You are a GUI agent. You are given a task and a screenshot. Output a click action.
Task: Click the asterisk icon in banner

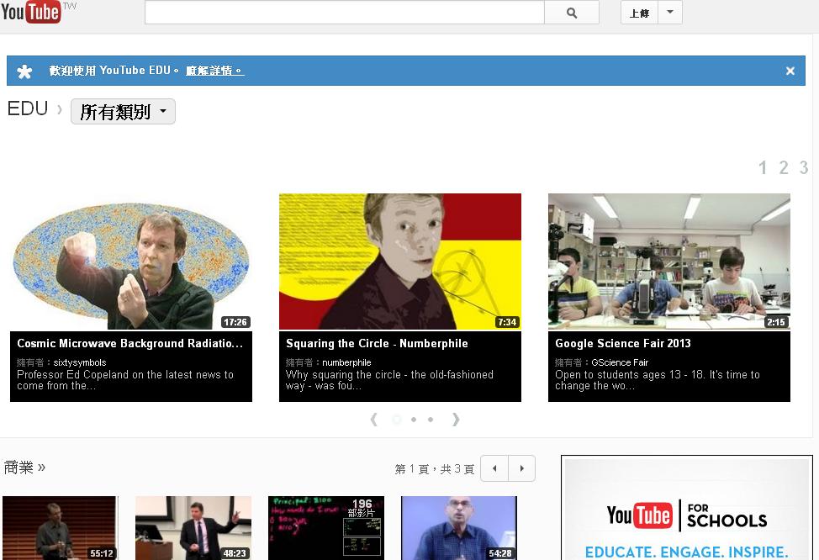click(24, 71)
